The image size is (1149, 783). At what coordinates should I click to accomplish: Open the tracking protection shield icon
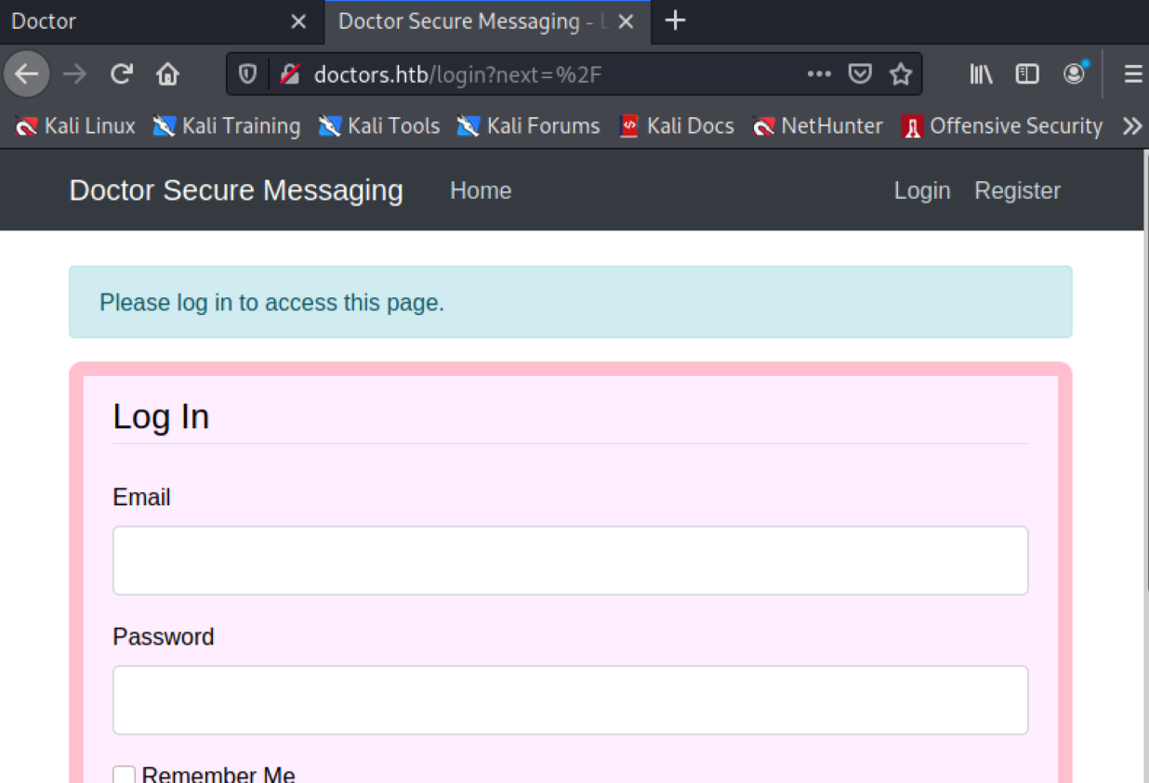pyautogui.click(x=247, y=74)
